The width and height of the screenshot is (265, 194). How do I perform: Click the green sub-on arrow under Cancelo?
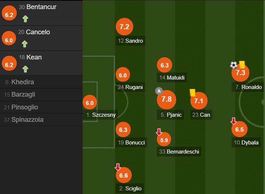coord(24,44)
